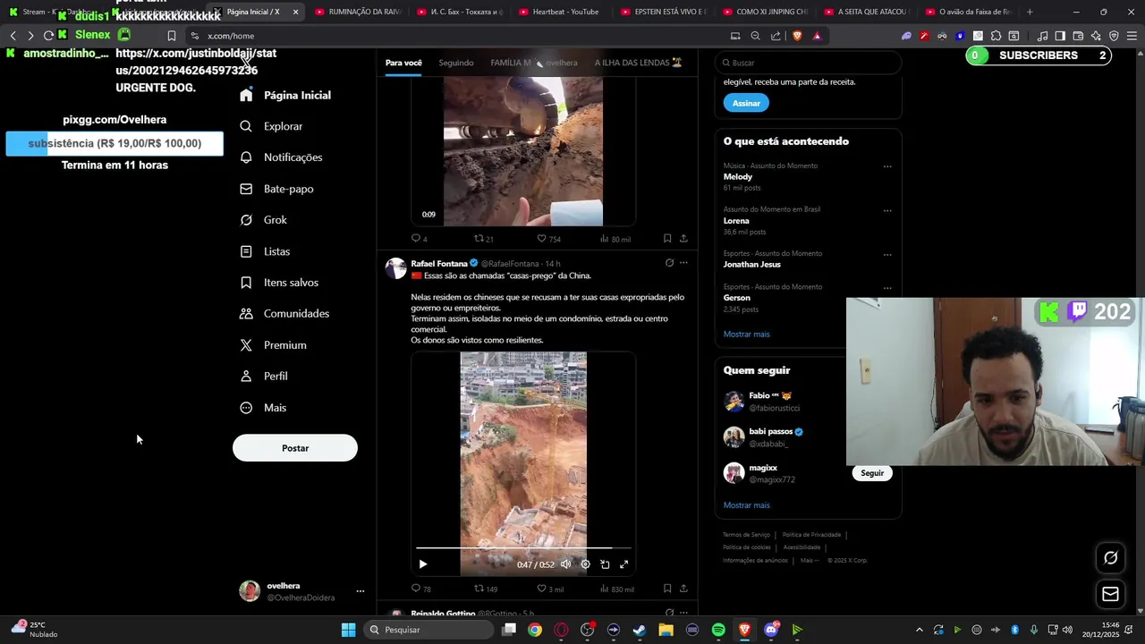Open more options on Rafael Fontana post
Image resolution: width=1145 pixels, height=644 pixels.
(683, 263)
